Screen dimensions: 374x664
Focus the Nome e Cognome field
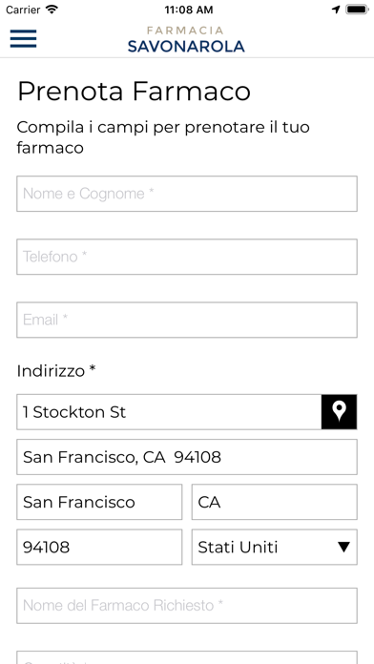click(187, 194)
